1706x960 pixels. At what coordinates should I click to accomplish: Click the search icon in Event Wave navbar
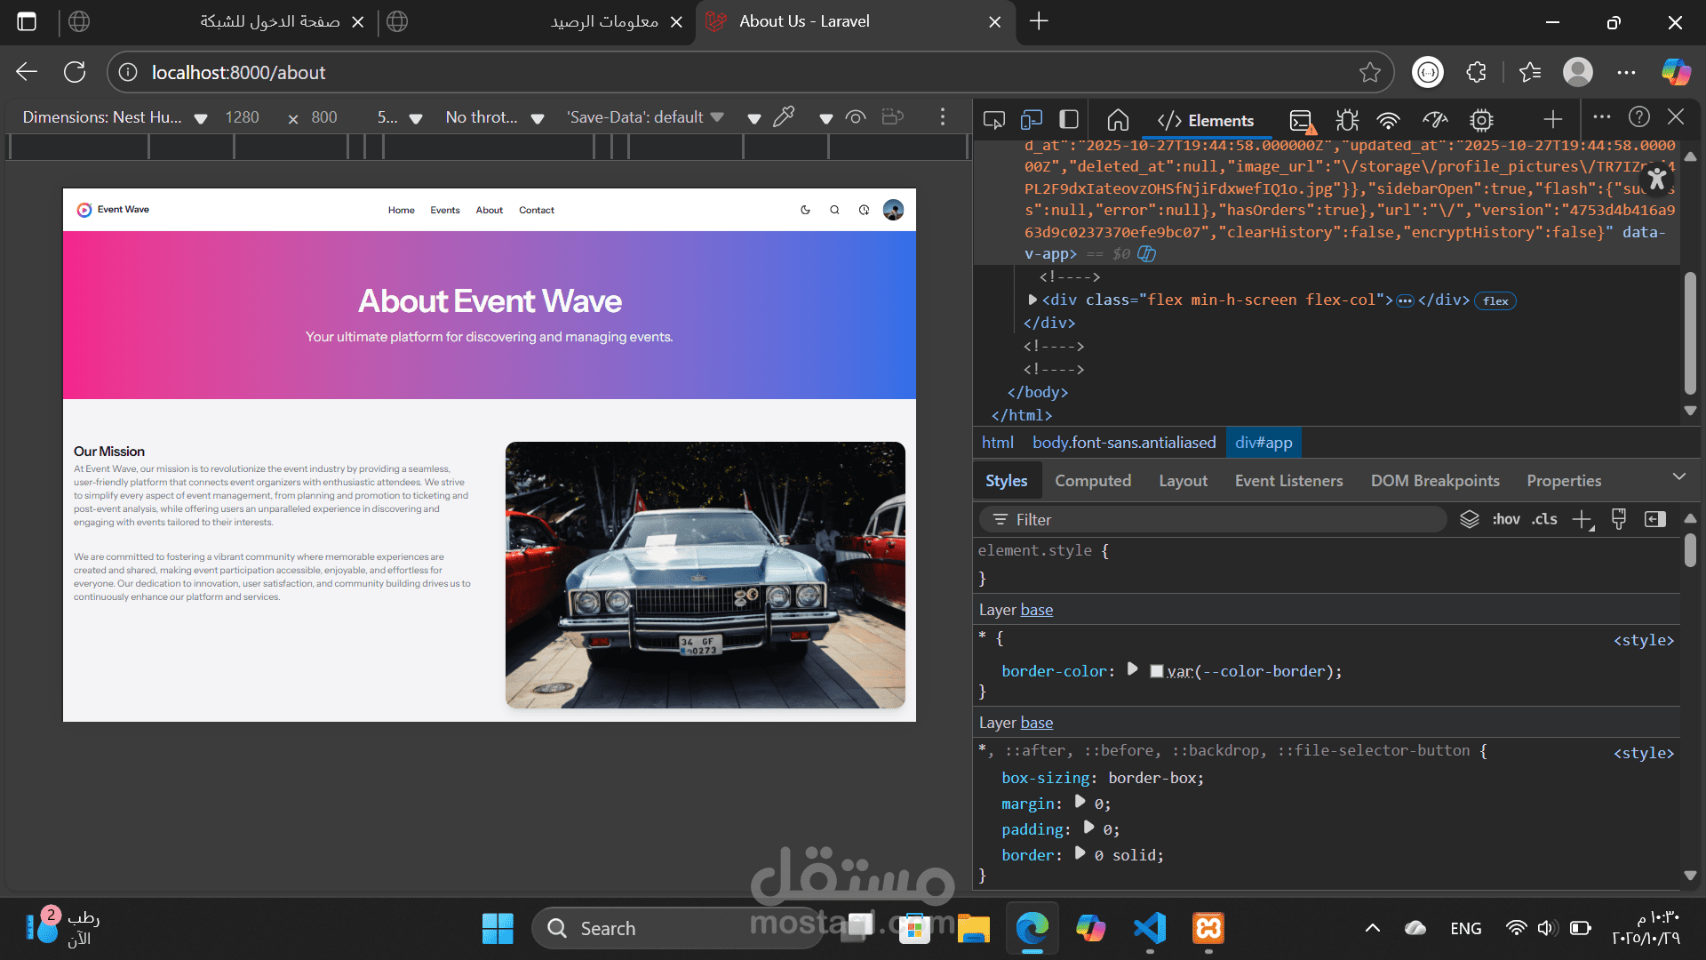point(834,211)
